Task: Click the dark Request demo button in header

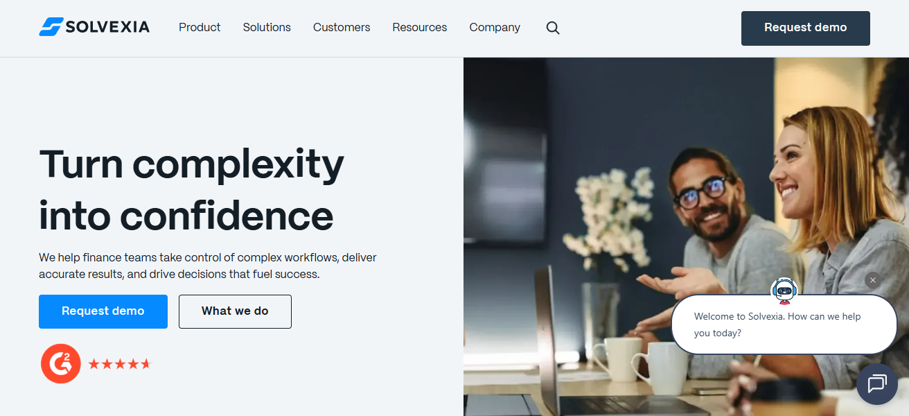Action: [x=806, y=28]
